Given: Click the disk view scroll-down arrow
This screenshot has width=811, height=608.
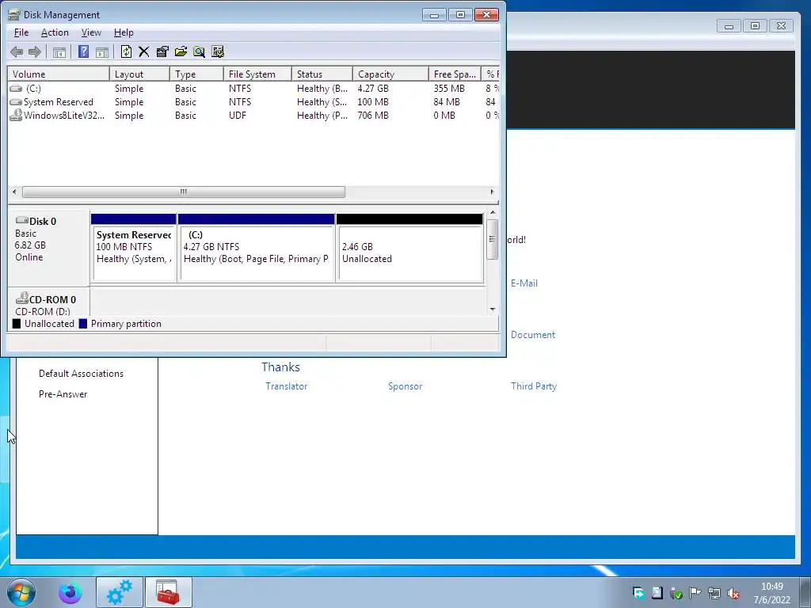Looking at the screenshot, I should pyautogui.click(x=493, y=310).
